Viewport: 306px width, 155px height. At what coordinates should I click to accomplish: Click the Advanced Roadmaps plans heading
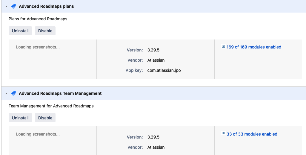click(x=47, y=6)
